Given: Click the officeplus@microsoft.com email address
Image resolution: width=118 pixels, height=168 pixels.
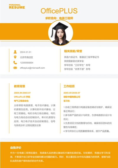Looking at the screenshot, I should (x=32, y=68).
